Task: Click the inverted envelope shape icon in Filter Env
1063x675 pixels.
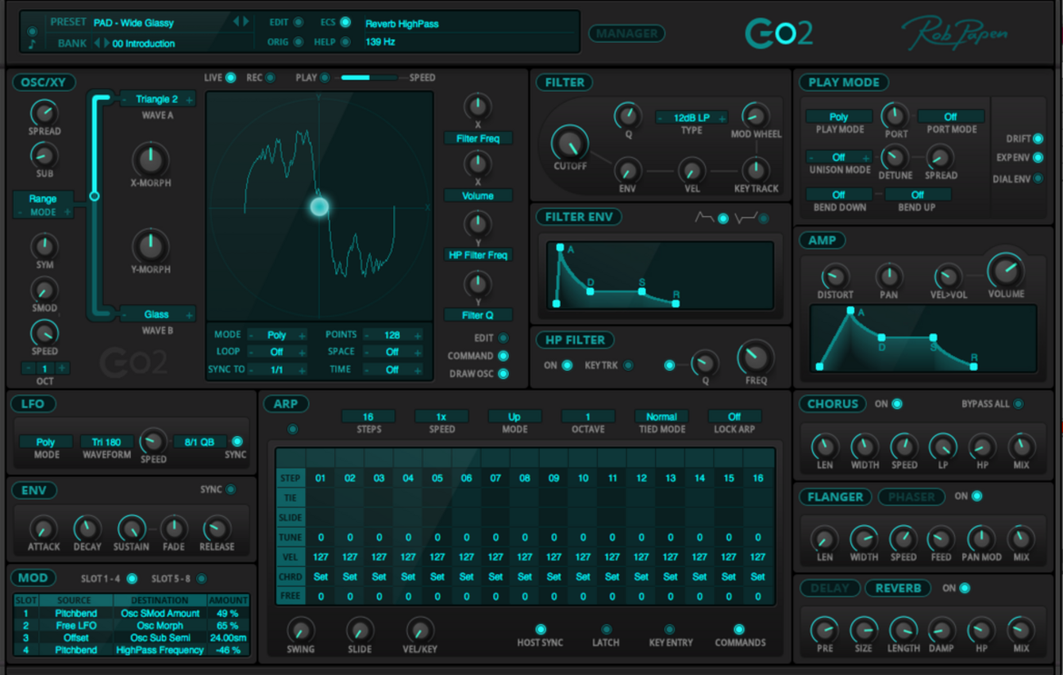Action: coord(746,218)
